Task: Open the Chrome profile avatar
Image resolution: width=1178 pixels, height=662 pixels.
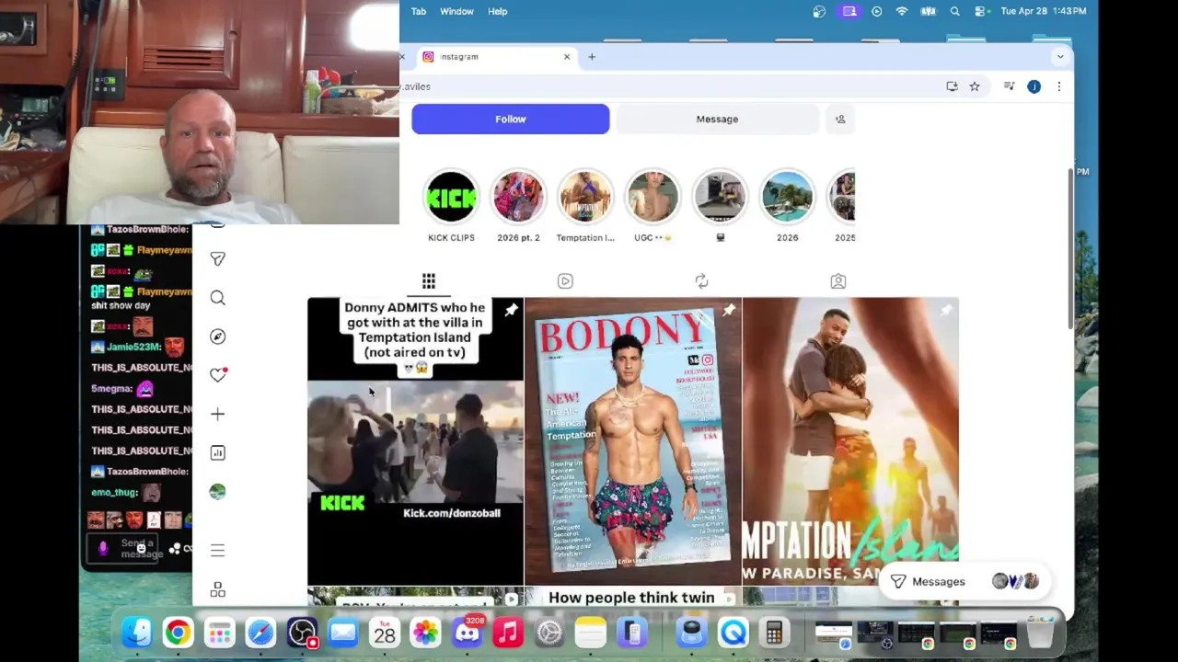Action: coord(1034,86)
